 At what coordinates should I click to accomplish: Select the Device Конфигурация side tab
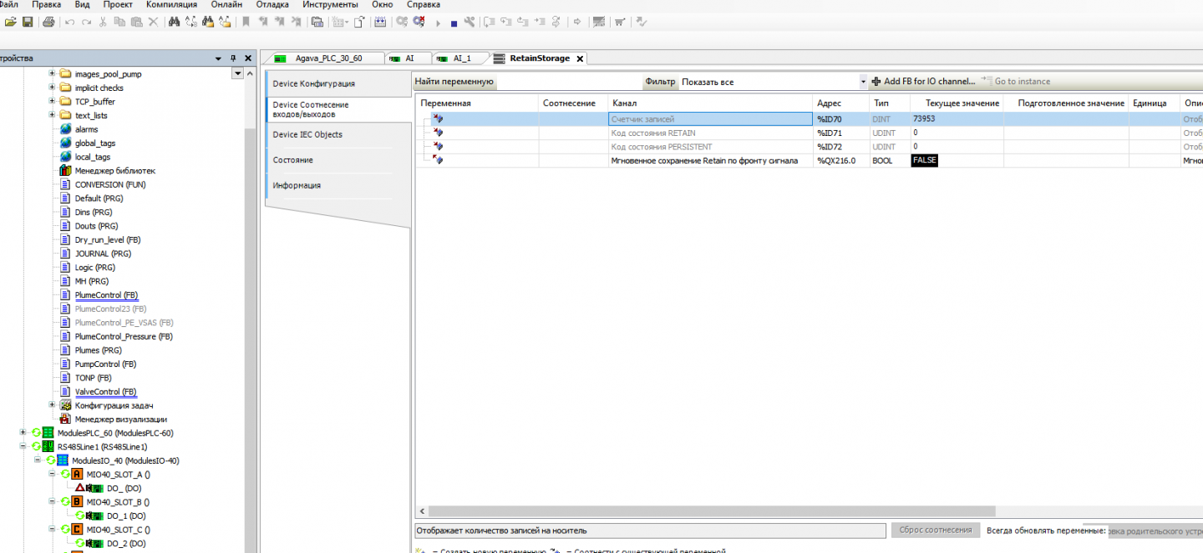338,83
